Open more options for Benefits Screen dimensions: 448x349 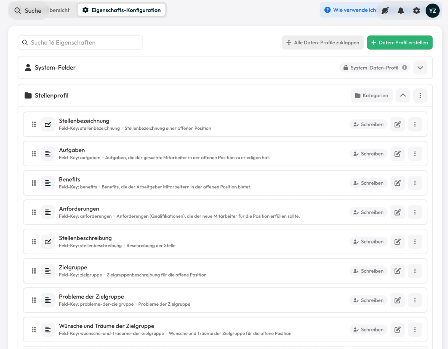[x=415, y=183]
